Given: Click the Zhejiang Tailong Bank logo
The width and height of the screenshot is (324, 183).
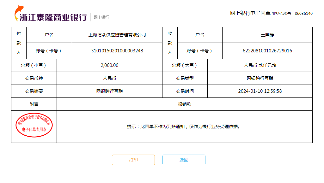Looking at the screenshot, I should point(51,15).
